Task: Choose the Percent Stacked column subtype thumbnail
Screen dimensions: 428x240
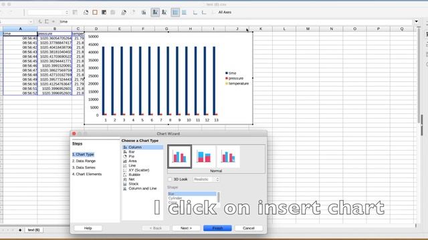Action: pos(228,157)
